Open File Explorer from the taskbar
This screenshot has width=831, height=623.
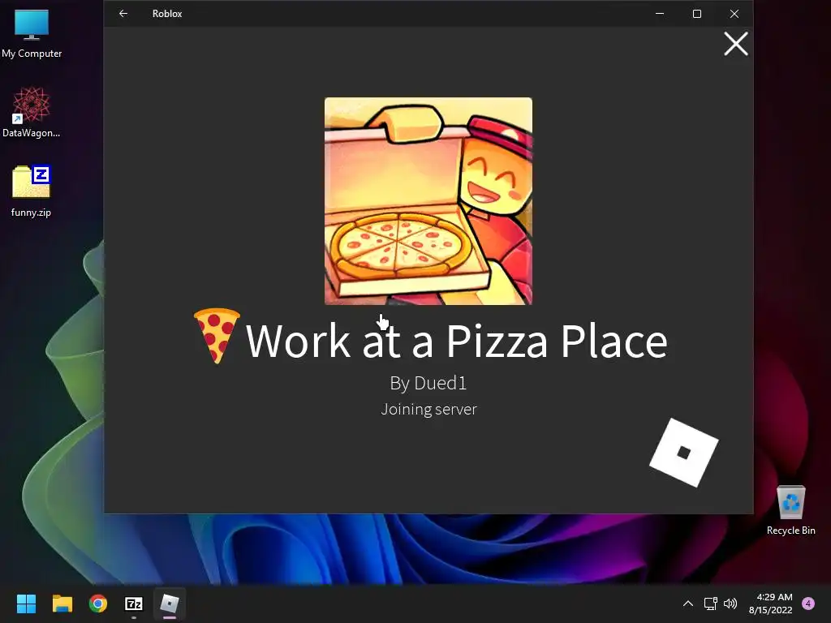pos(62,604)
